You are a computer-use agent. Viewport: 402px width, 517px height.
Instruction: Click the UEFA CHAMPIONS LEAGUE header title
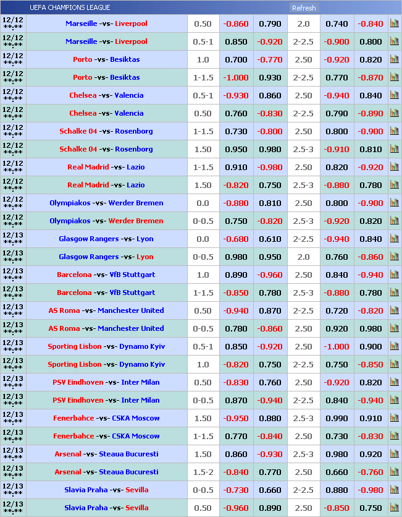[x=70, y=7]
